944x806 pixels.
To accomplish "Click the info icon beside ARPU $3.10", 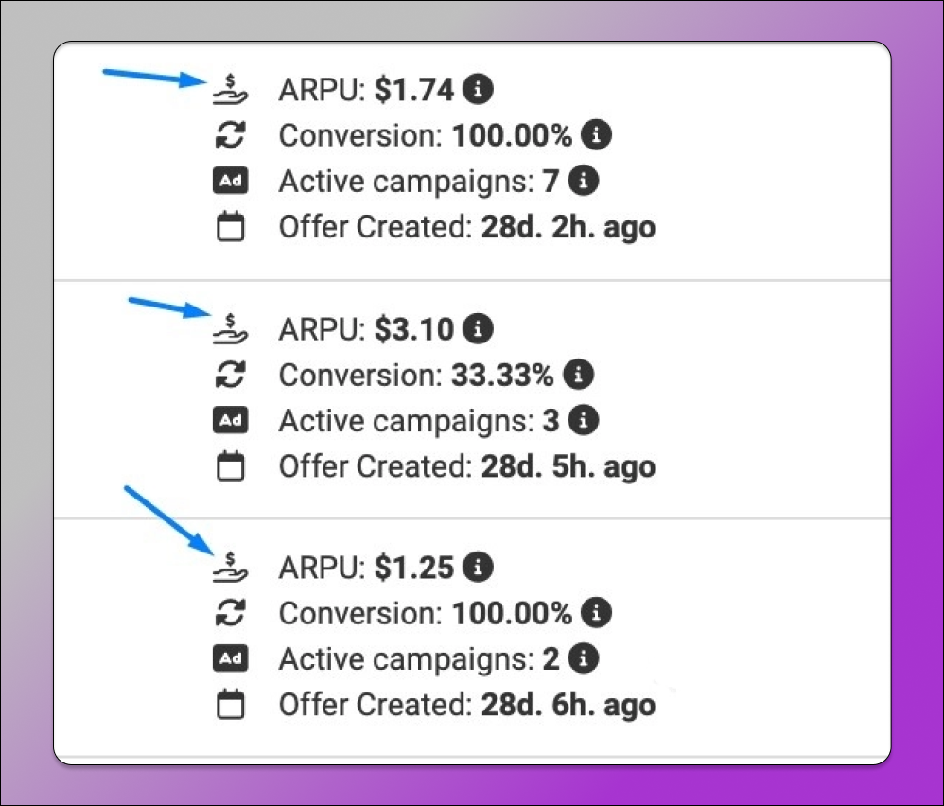I will pyautogui.click(x=481, y=329).
